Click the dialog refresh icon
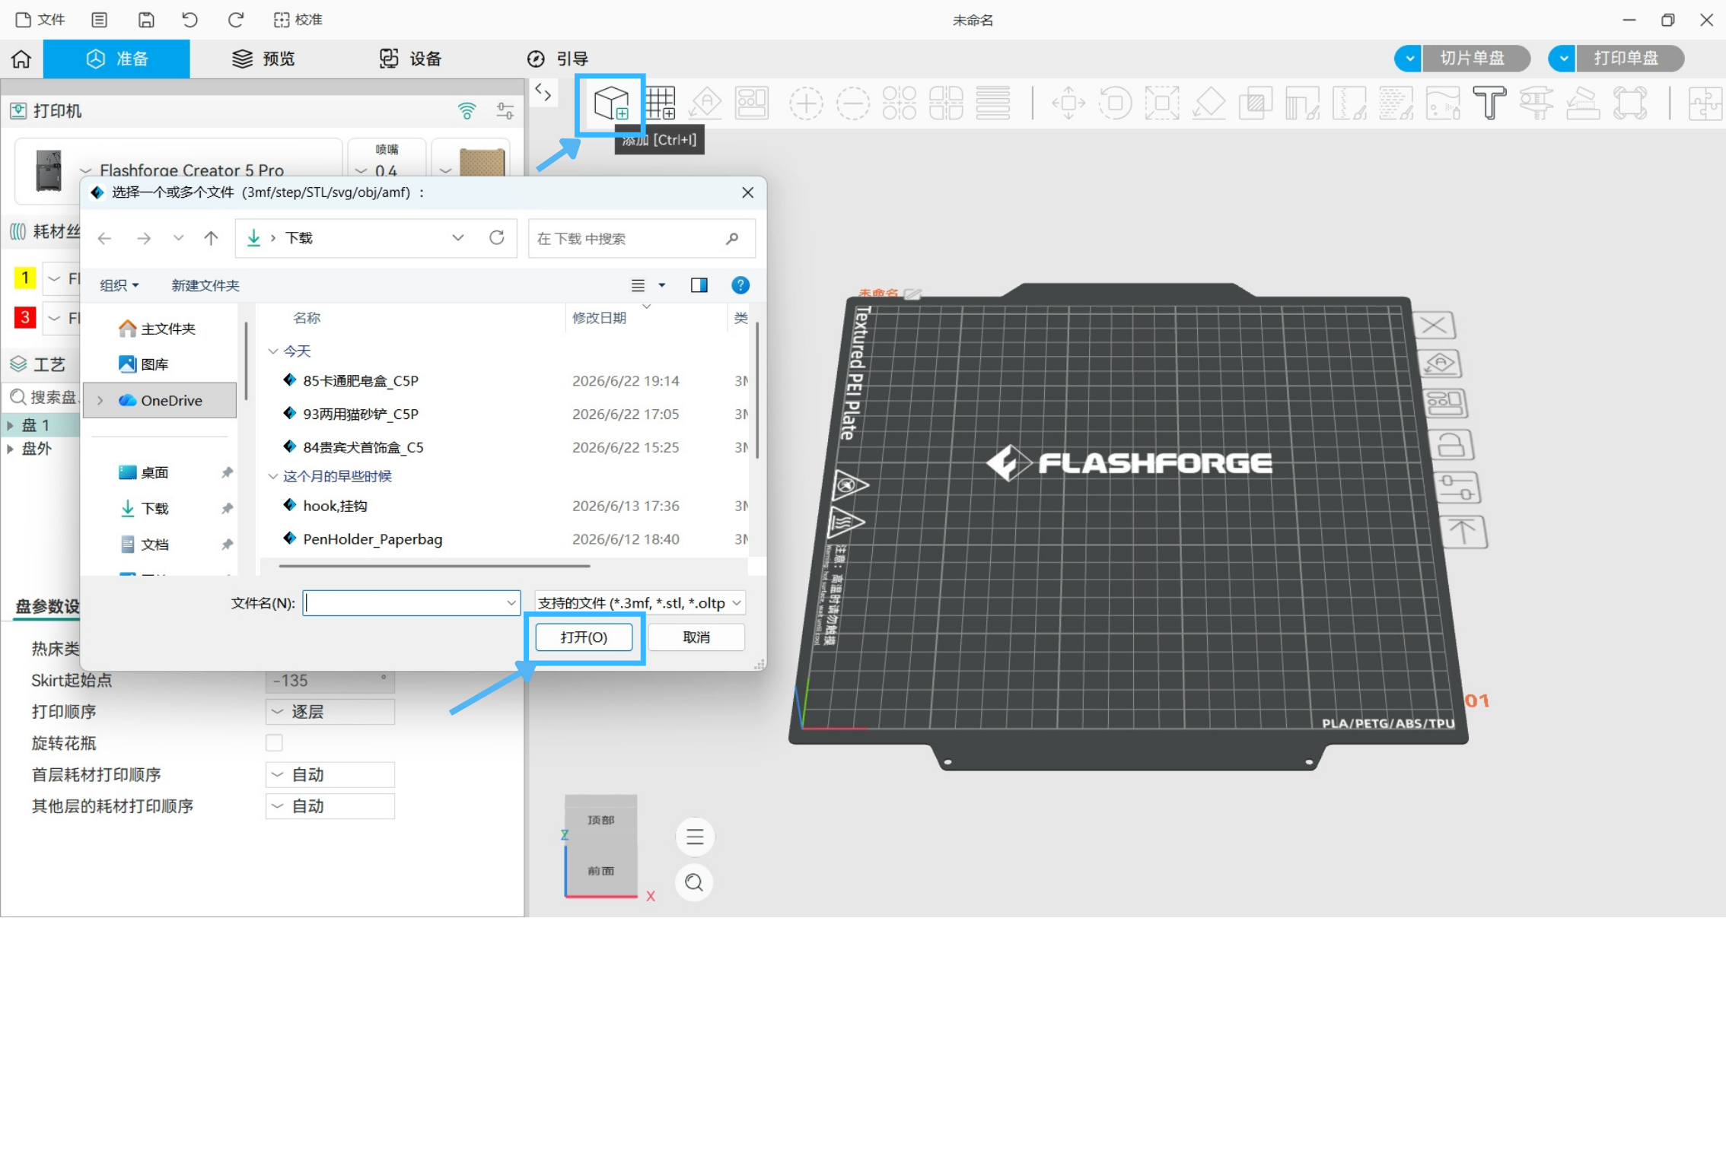This screenshot has height=1150, width=1726. tap(497, 238)
